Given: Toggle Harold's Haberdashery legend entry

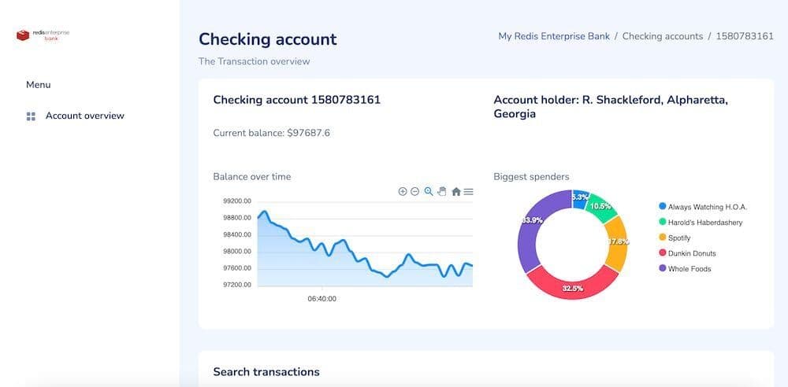Looking at the screenshot, I should coord(704,223).
